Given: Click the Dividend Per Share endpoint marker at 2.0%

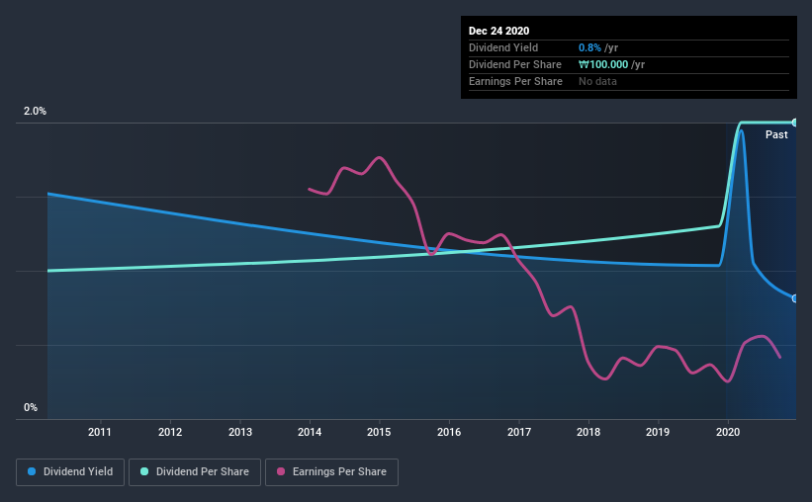Looking at the screenshot, I should coord(794,123).
